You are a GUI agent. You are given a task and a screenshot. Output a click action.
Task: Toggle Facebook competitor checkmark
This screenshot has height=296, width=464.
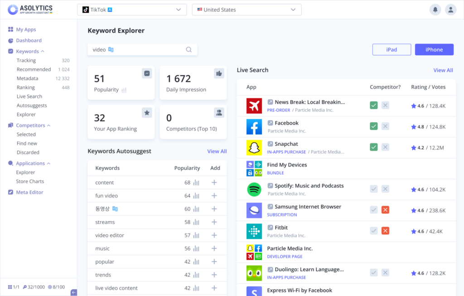point(374,126)
